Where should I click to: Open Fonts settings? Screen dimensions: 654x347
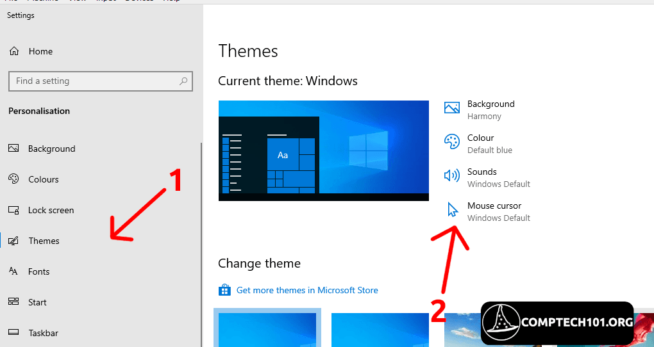pos(38,271)
